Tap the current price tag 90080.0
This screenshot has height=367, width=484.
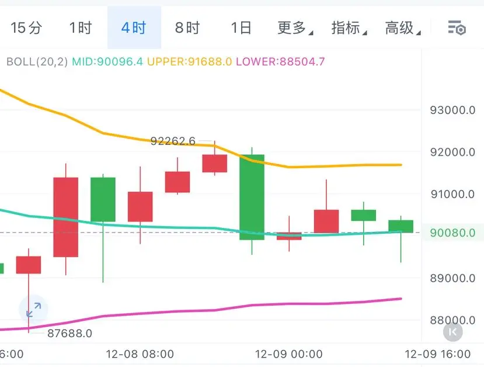click(452, 233)
